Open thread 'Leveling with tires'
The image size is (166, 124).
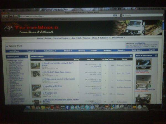click(x=53, y=86)
